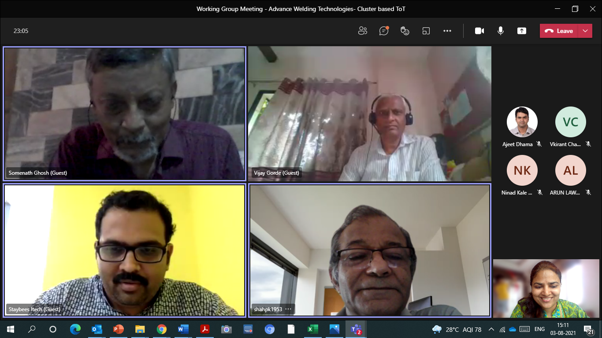This screenshot has height=338, width=602.
Task: Mute or unmute the microphone
Action: (501, 31)
